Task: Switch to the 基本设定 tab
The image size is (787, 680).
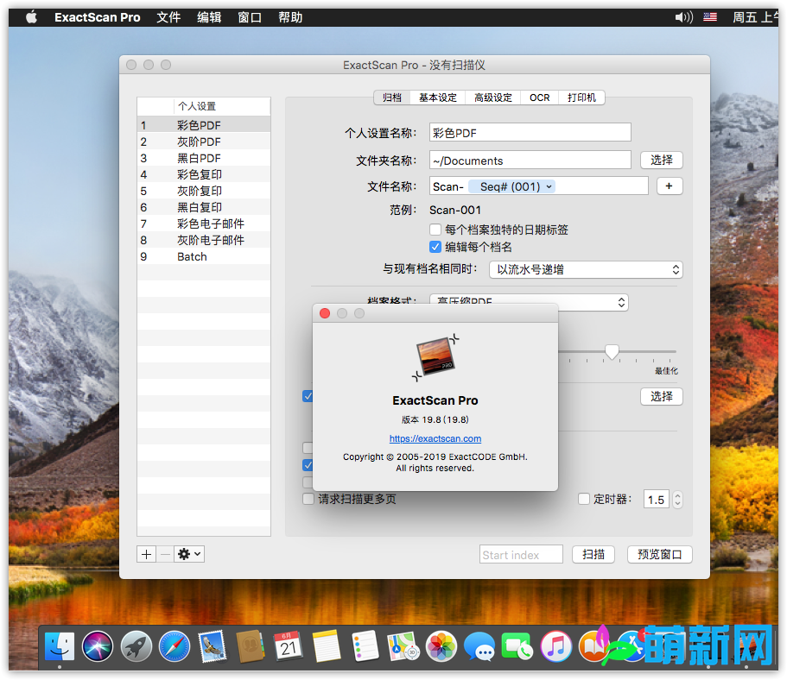Action: pyautogui.click(x=438, y=98)
